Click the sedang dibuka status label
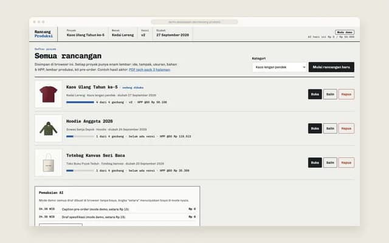Viewport: 389px width, 243px height. (133, 87)
